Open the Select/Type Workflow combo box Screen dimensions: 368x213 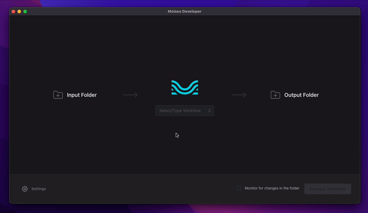coord(185,110)
